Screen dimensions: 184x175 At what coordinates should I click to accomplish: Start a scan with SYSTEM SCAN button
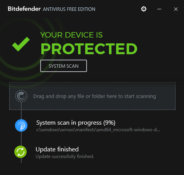[x=63, y=66]
